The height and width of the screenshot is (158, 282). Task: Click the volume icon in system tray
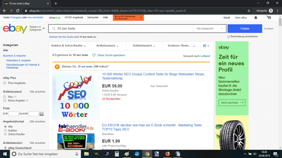255,154
